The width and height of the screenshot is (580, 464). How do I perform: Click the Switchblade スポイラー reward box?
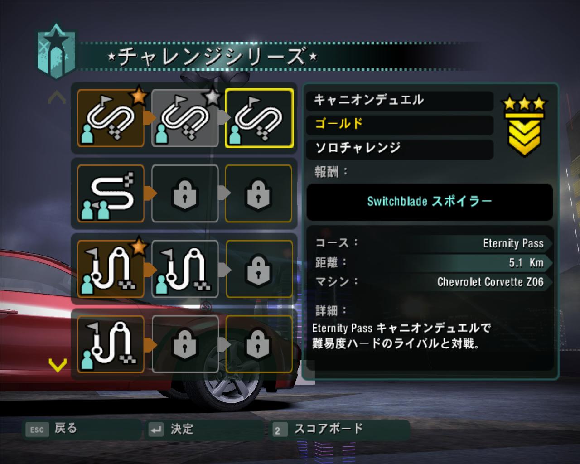pyautogui.click(x=430, y=202)
